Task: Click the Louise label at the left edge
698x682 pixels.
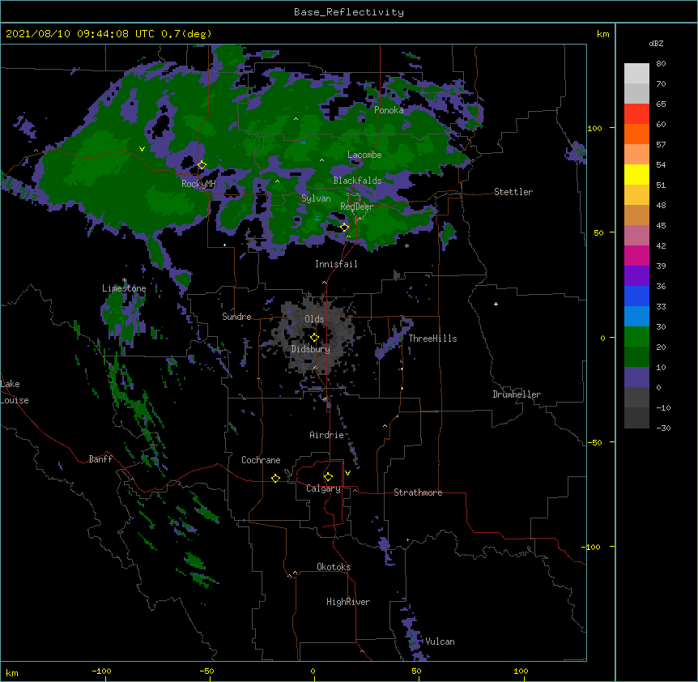Action: (x=15, y=400)
